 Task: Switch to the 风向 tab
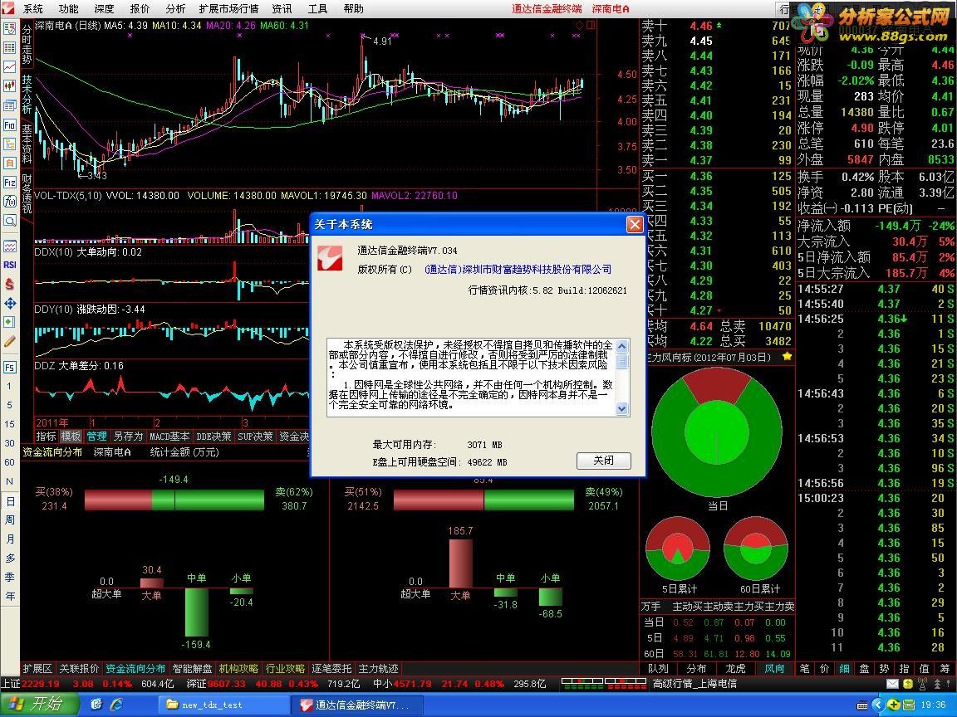(774, 669)
